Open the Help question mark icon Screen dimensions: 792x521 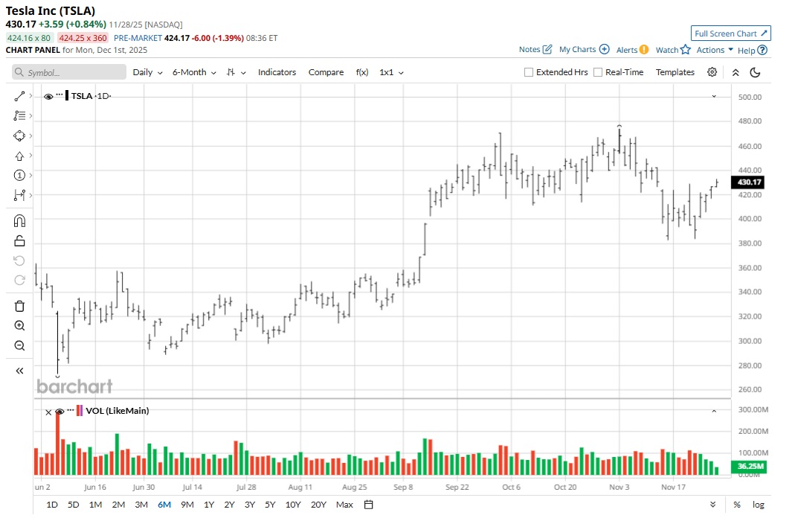pyautogui.click(x=762, y=50)
